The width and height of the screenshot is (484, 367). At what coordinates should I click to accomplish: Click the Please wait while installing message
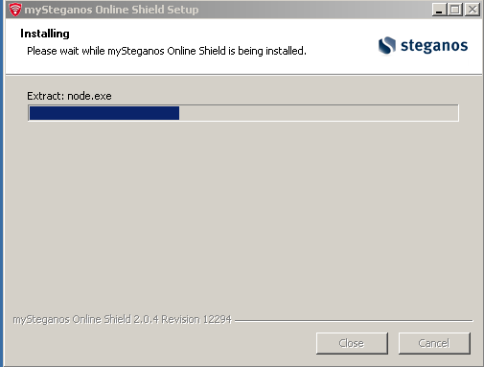click(x=167, y=51)
